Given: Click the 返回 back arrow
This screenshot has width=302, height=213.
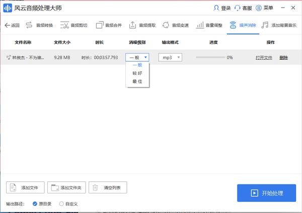Looking at the screenshot, I should click(12, 25).
